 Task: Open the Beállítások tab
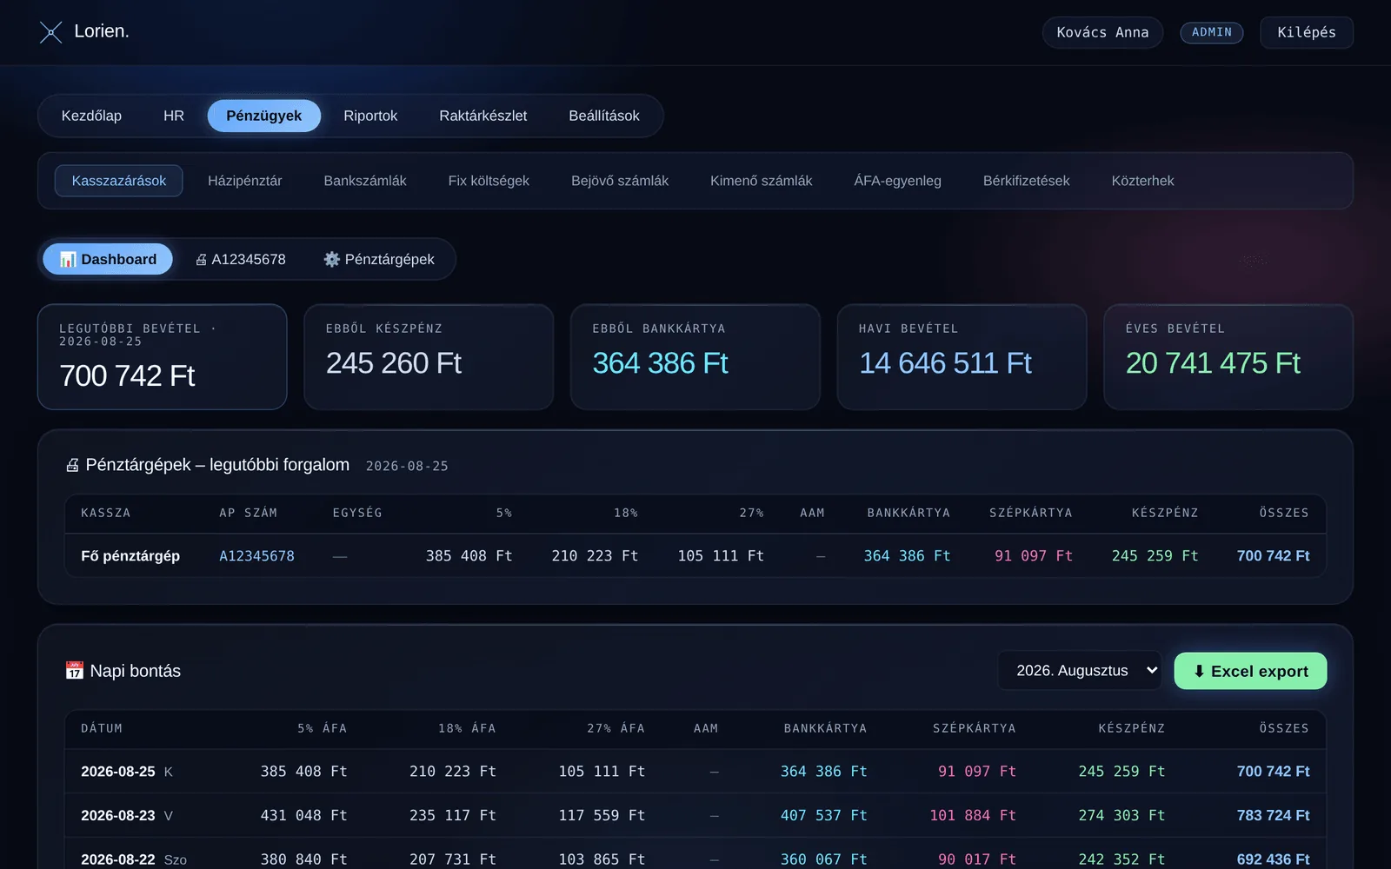tap(604, 116)
